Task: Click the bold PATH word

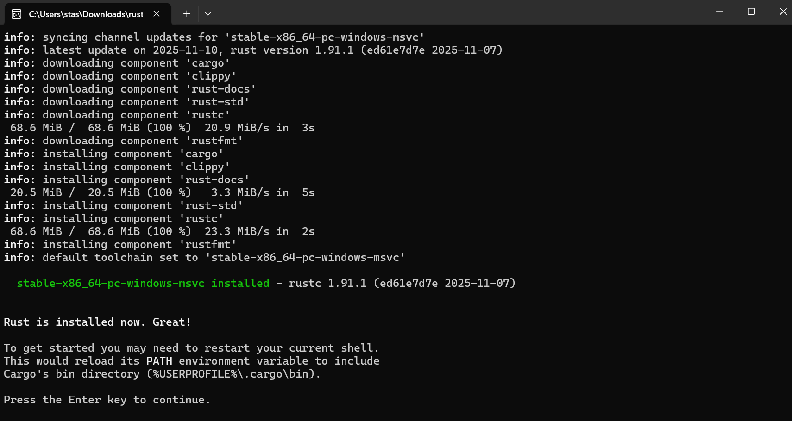Action: pos(159,361)
